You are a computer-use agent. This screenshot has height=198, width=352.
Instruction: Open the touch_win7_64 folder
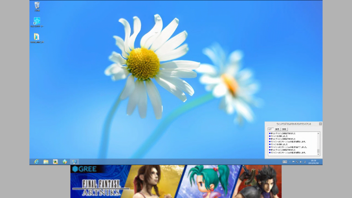point(37,37)
